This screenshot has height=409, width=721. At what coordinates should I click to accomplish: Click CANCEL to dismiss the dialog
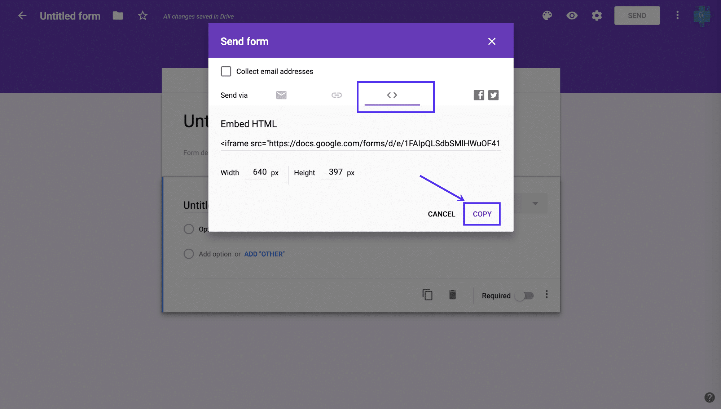coord(441,214)
